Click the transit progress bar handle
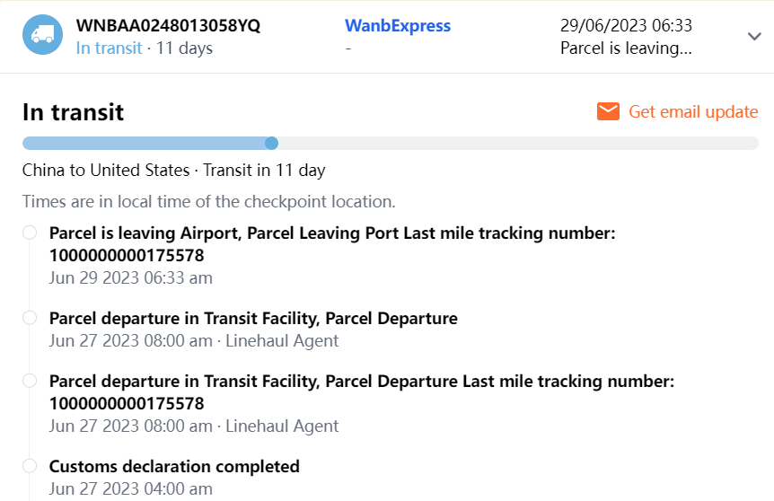Screen dimensions: 774x501 pos(271,143)
